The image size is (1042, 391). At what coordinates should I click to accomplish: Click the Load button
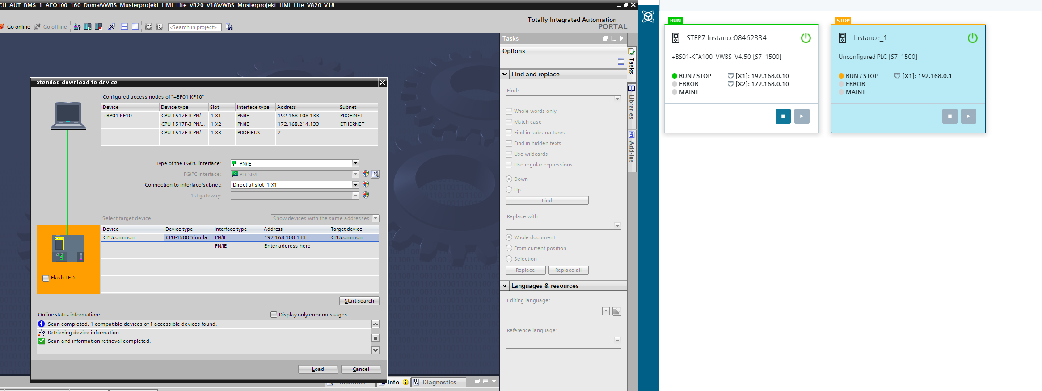[x=318, y=369]
